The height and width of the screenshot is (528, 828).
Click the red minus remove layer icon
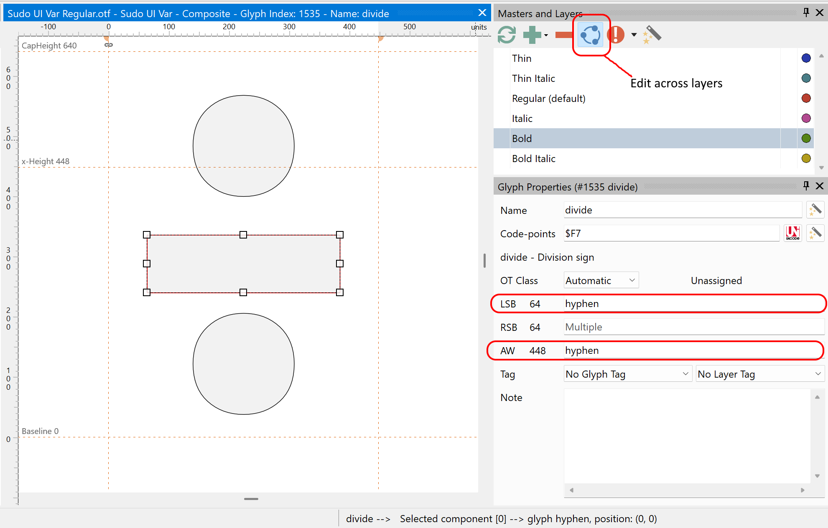tap(563, 35)
